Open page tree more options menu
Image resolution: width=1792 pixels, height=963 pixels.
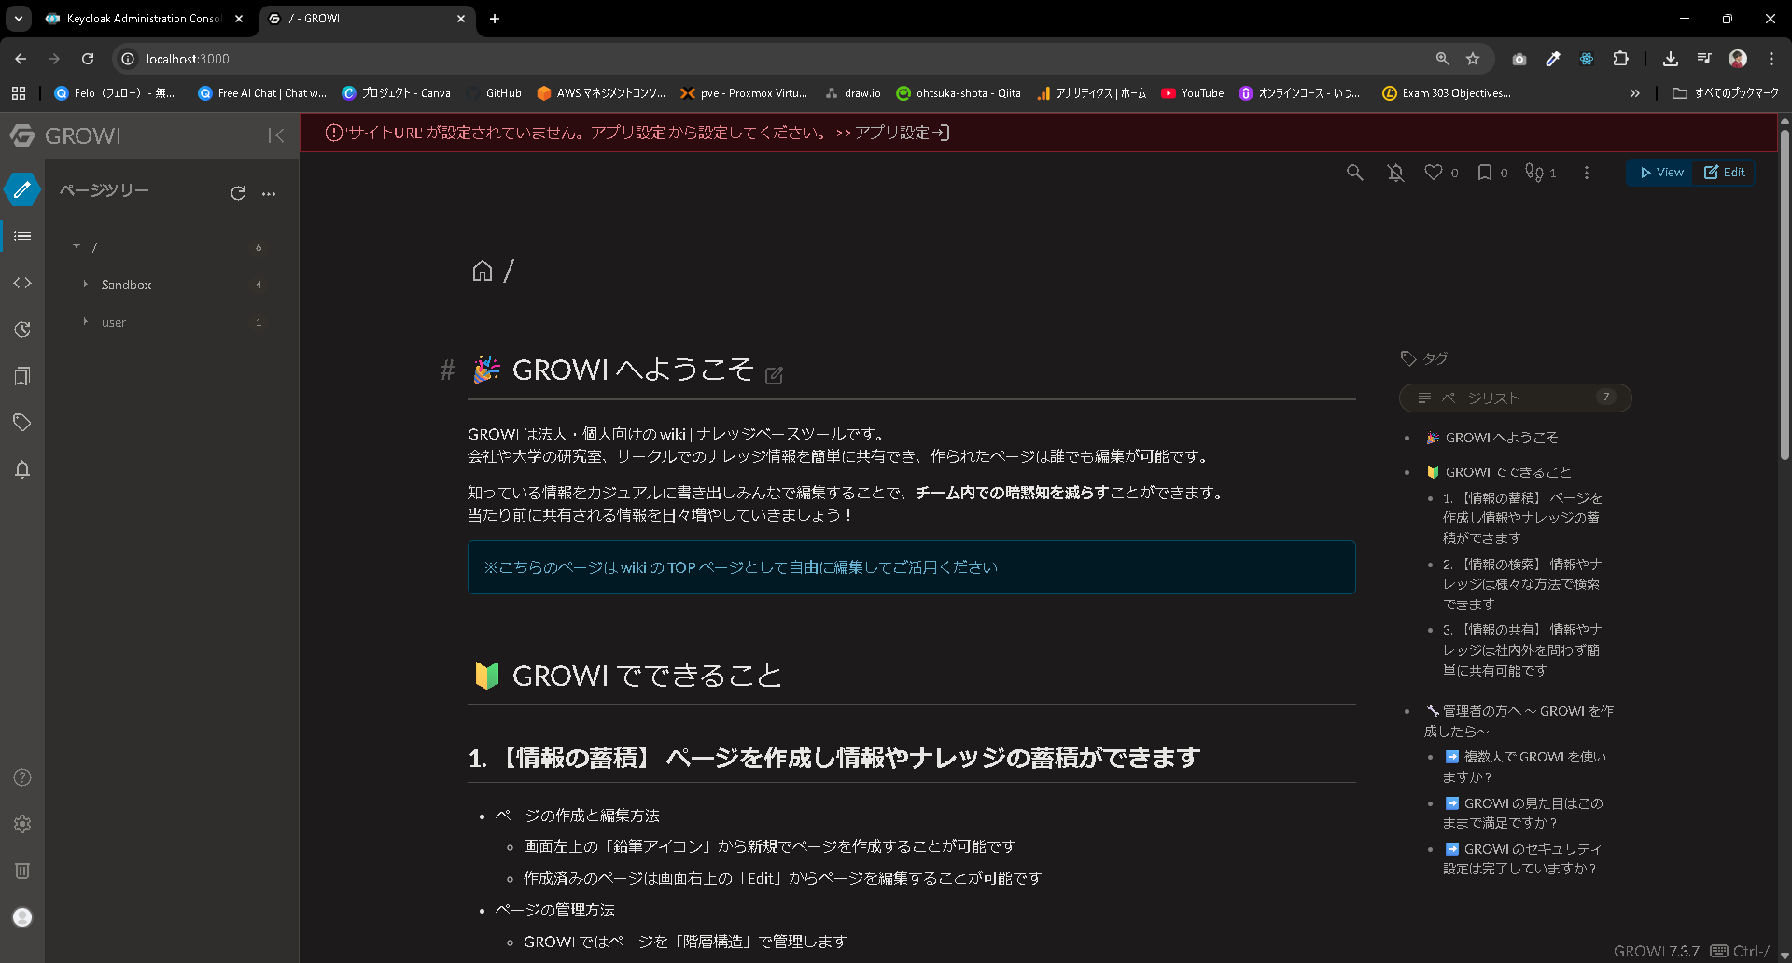(x=269, y=193)
